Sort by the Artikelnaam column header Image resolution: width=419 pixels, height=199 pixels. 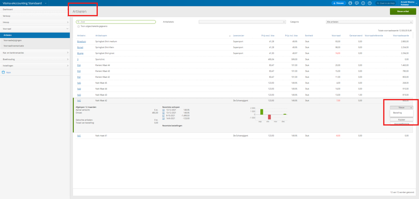click(101, 36)
